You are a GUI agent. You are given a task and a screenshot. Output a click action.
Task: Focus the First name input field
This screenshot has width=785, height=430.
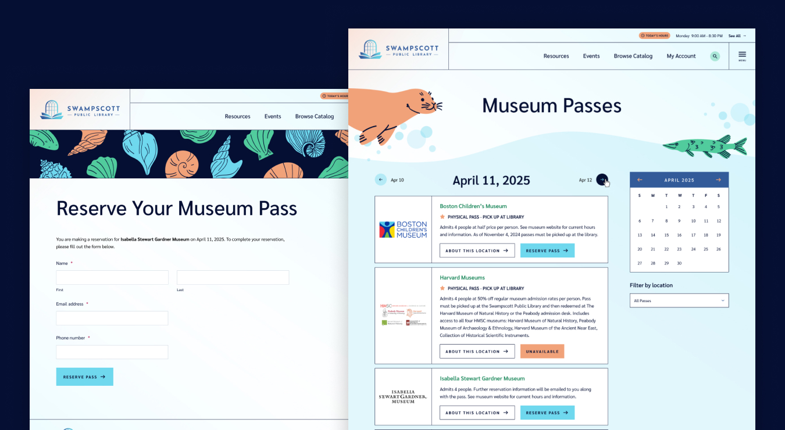(x=112, y=277)
